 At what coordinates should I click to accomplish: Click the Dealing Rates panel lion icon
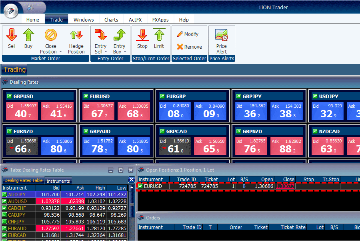click(5, 82)
